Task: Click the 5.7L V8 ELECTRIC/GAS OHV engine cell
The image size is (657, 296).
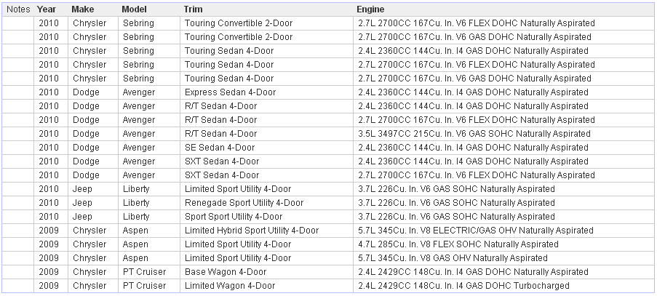Action: pyautogui.click(x=476, y=231)
